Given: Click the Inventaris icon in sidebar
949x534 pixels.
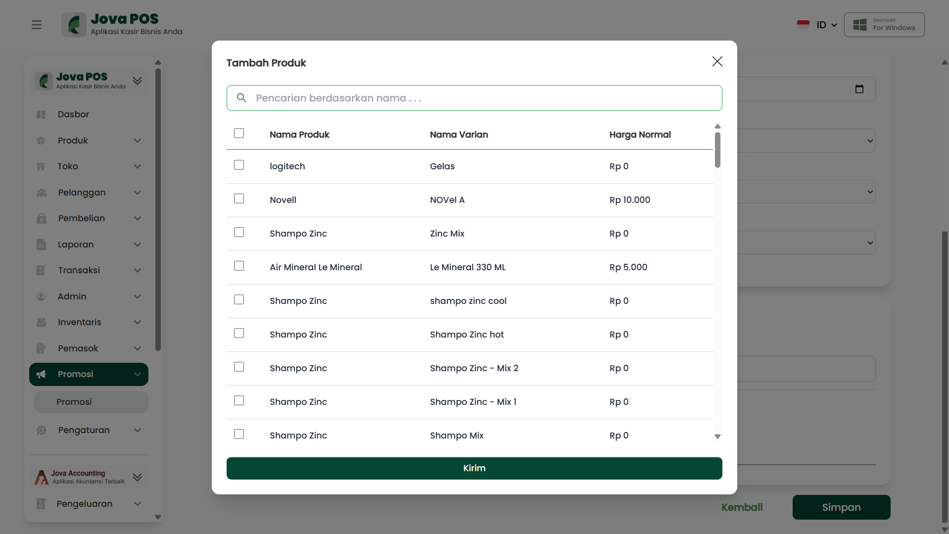Looking at the screenshot, I should click(42, 322).
